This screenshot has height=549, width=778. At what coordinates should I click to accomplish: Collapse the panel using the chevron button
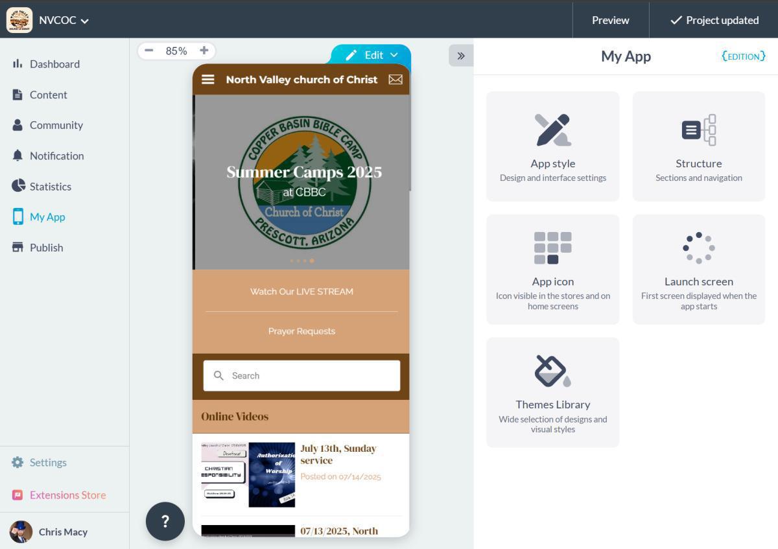click(461, 56)
